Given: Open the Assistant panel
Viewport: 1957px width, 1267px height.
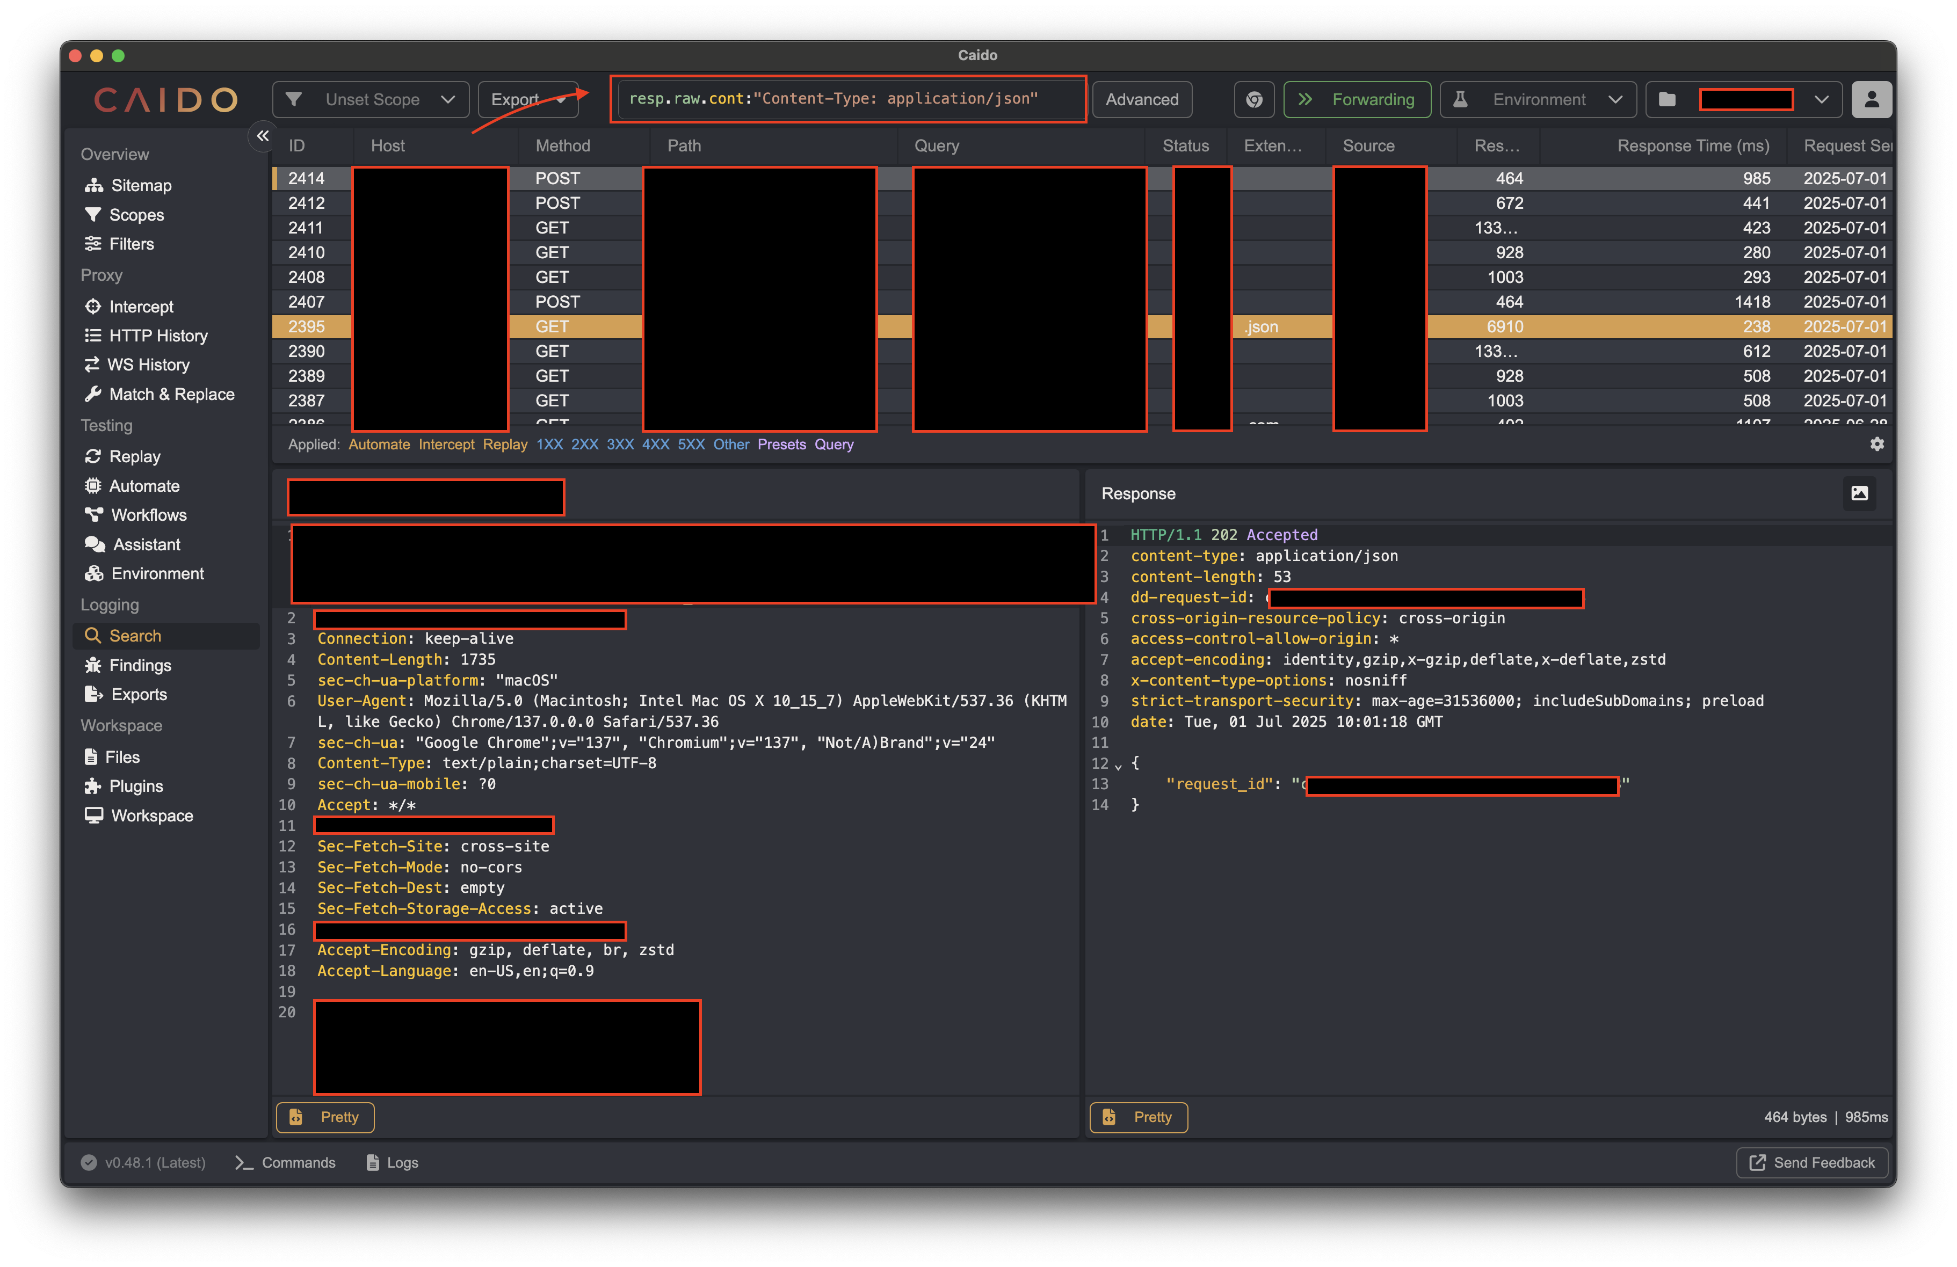Looking at the screenshot, I should [144, 543].
